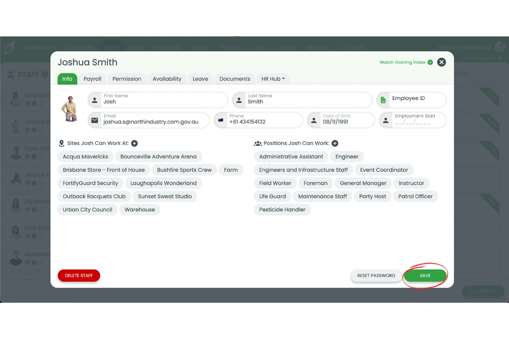The image size is (509, 339).
Task: Play the Watch Training Video icon
Action: (430, 62)
